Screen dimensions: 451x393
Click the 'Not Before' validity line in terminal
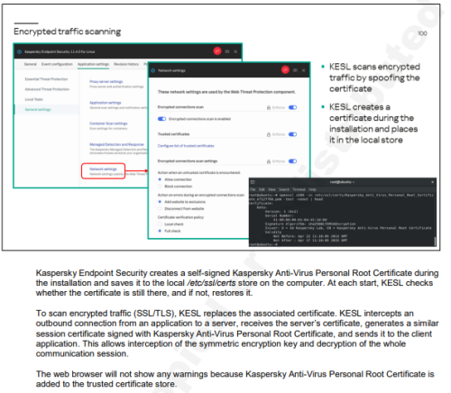[x=310, y=236]
